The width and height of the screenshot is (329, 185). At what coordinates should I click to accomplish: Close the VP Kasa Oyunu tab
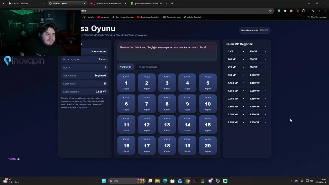pyautogui.click(x=85, y=4)
